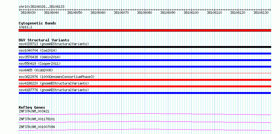Click ruler position 38106060
This screenshot has height=134, width=280.
(98, 13)
